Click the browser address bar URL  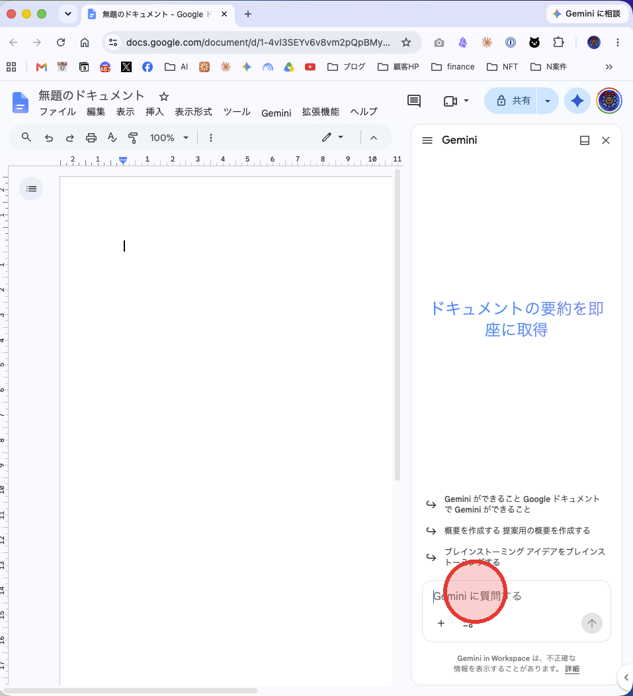[258, 42]
